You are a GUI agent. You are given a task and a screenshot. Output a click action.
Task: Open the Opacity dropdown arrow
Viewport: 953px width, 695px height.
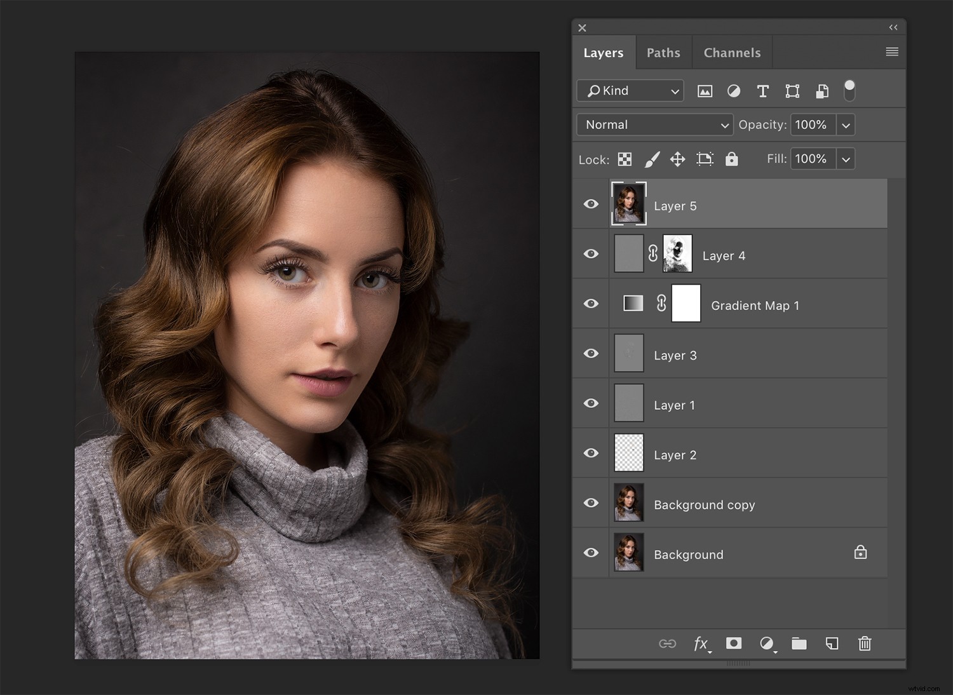846,125
